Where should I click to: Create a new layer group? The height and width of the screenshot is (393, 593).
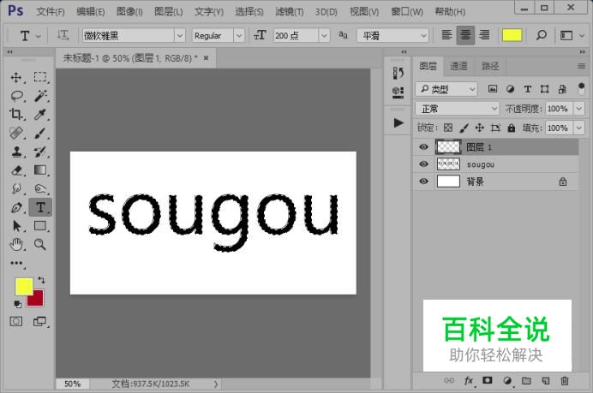[x=526, y=380]
